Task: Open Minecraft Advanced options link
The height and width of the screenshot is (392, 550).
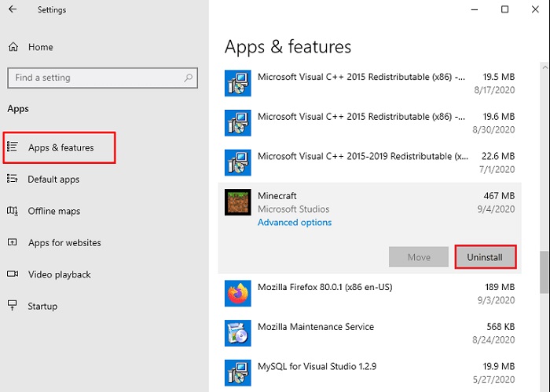Action: [295, 222]
